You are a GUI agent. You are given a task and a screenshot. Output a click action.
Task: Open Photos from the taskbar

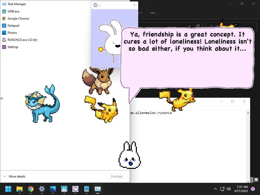53,189
